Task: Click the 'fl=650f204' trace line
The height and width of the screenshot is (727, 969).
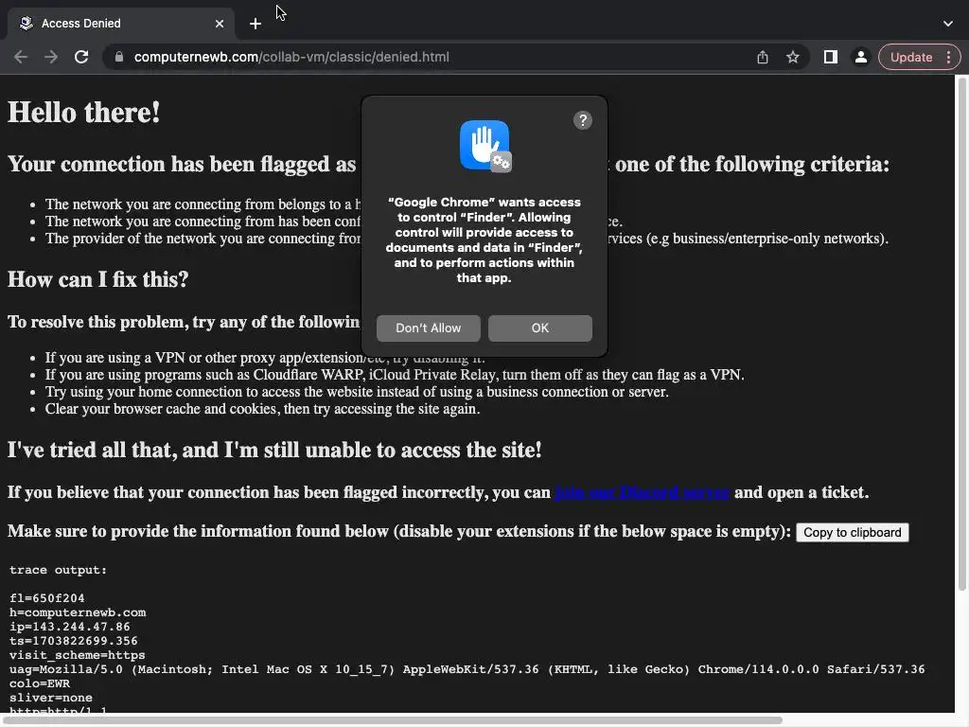Action: tap(47, 598)
